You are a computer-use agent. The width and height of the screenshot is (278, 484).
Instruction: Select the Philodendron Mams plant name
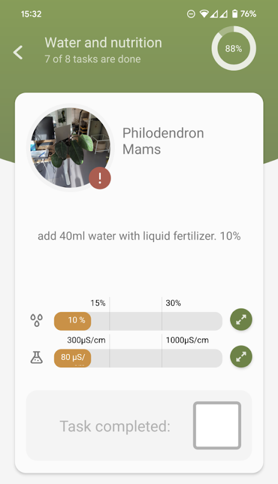163,141
